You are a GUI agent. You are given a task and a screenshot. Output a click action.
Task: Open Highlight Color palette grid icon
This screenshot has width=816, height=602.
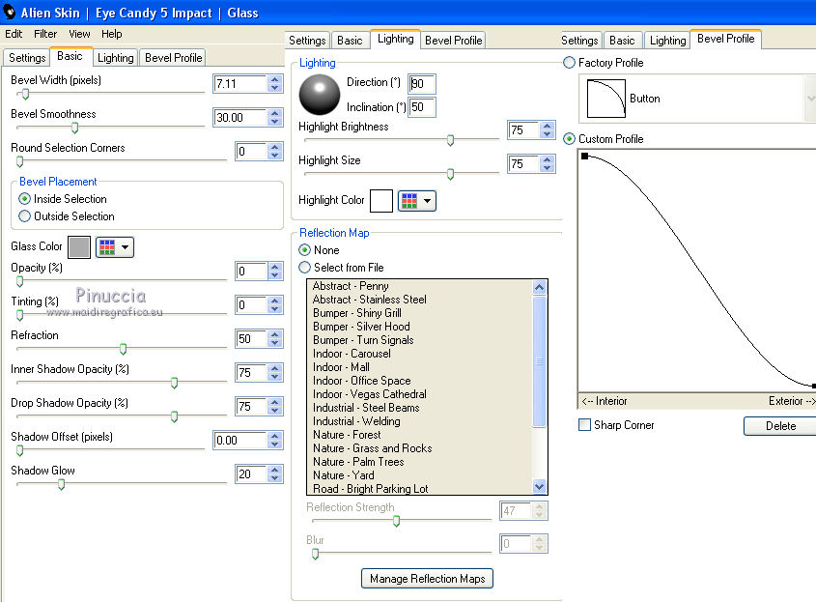[x=408, y=201]
